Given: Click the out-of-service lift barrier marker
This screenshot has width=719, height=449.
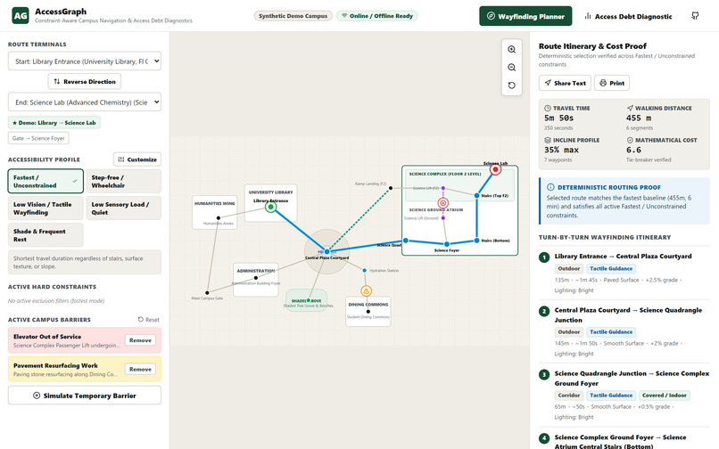Looking at the screenshot, I should tap(443, 203).
